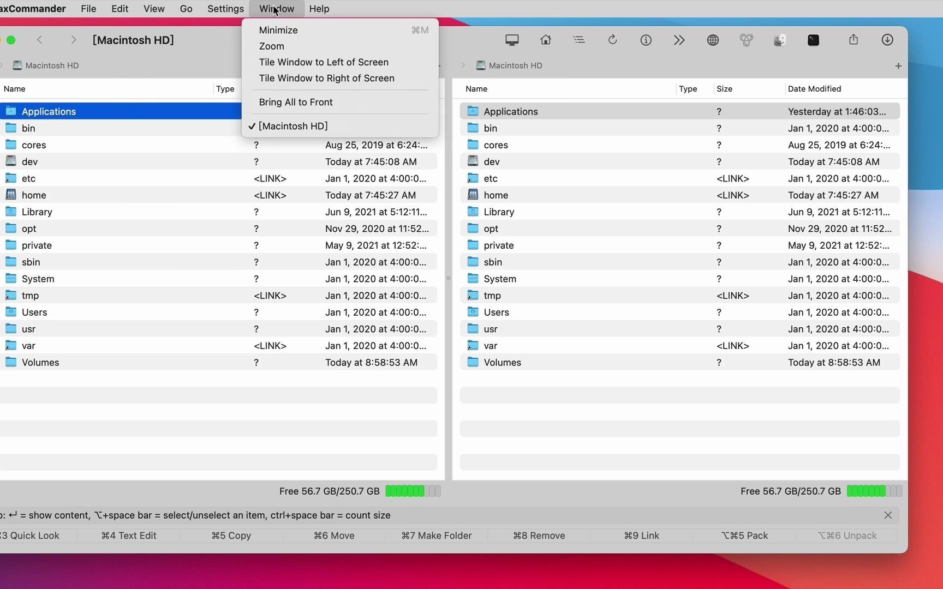Share files using the export toolbar icon

coord(854,40)
